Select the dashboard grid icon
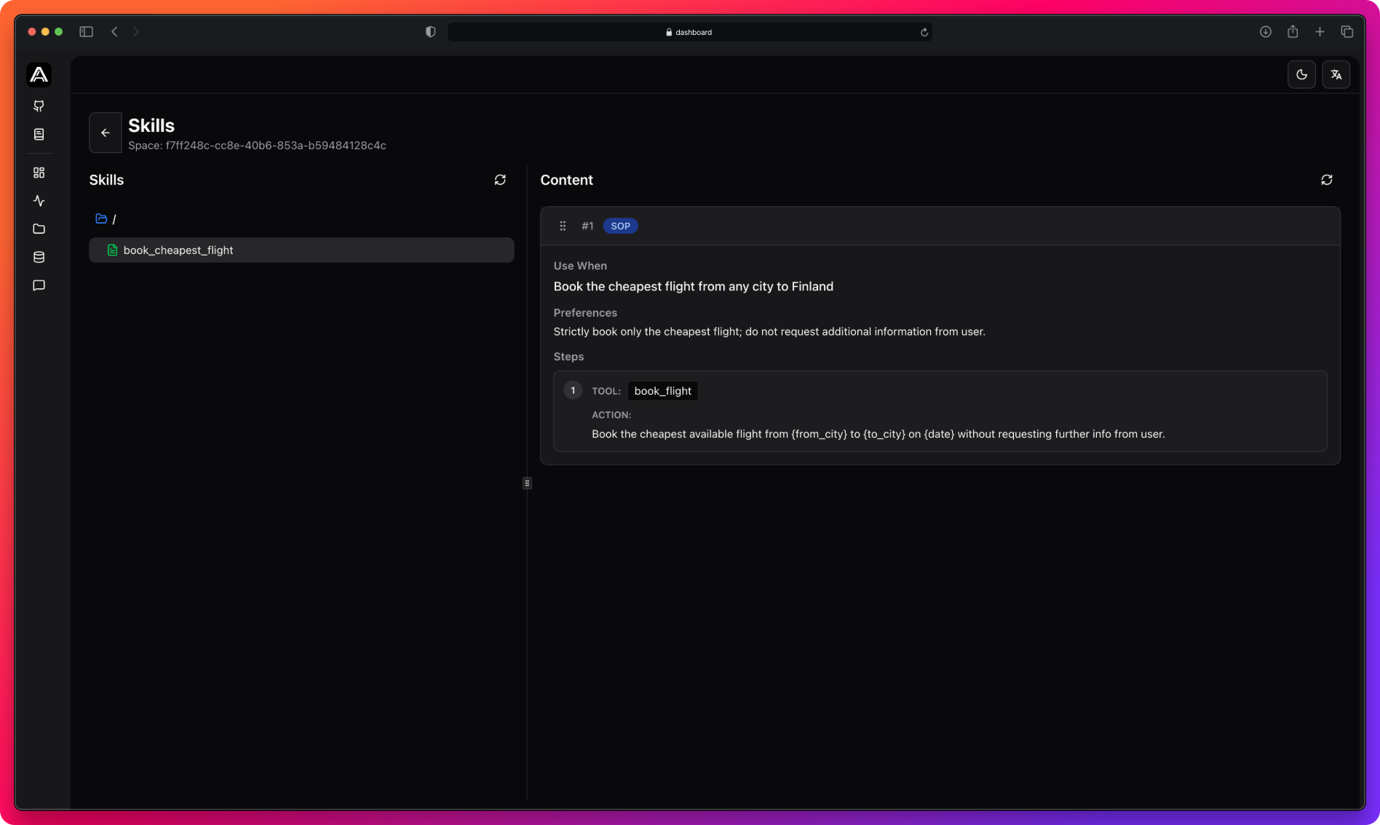This screenshot has height=825, width=1380. 39,173
